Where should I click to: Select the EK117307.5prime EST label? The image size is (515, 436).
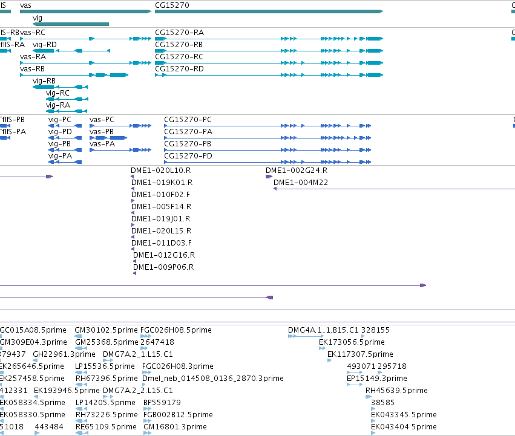point(360,354)
